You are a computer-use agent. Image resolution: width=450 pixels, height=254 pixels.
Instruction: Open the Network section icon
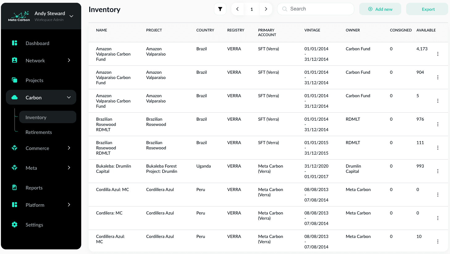pyautogui.click(x=14, y=60)
